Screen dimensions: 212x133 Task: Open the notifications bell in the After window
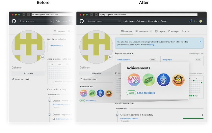(190, 21)
